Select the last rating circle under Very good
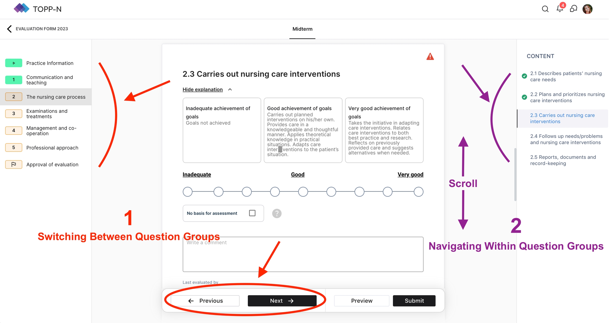610x323 pixels. [418, 192]
